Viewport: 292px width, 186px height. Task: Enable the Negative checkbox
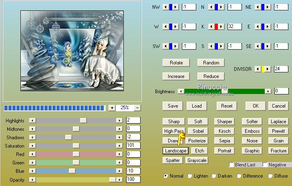click(x=265, y=165)
